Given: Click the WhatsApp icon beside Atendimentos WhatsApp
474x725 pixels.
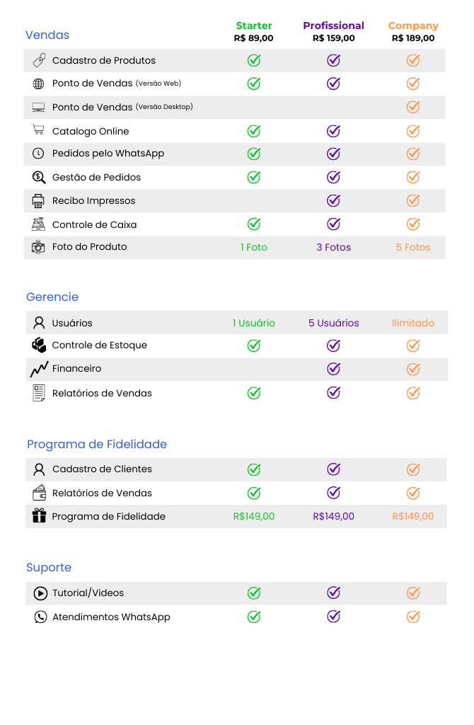Looking at the screenshot, I should [40, 617].
